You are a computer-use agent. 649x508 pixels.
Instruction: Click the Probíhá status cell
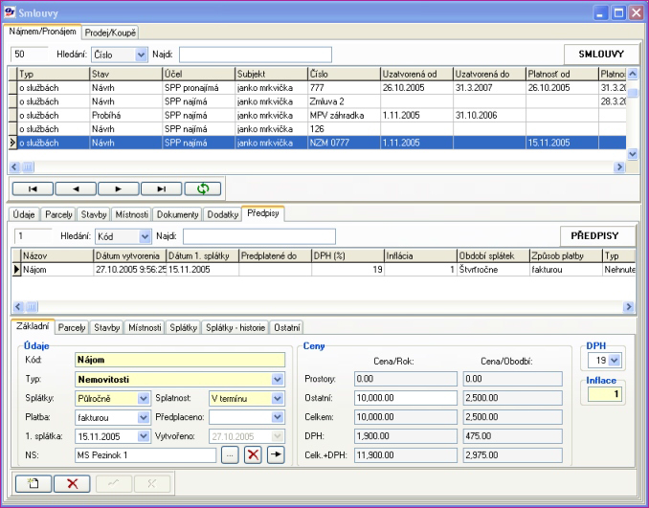pos(125,116)
